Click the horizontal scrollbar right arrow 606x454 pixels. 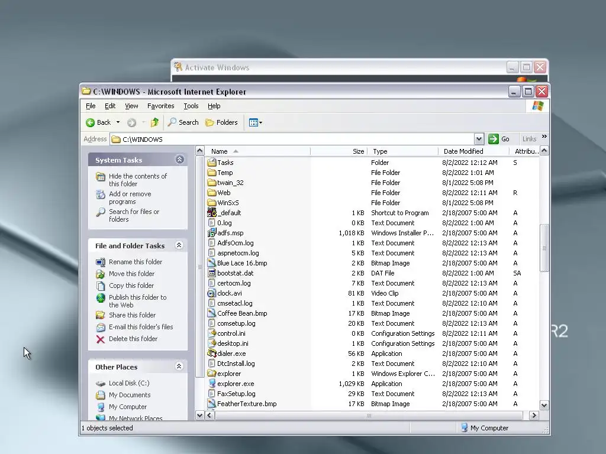click(x=534, y=416)
